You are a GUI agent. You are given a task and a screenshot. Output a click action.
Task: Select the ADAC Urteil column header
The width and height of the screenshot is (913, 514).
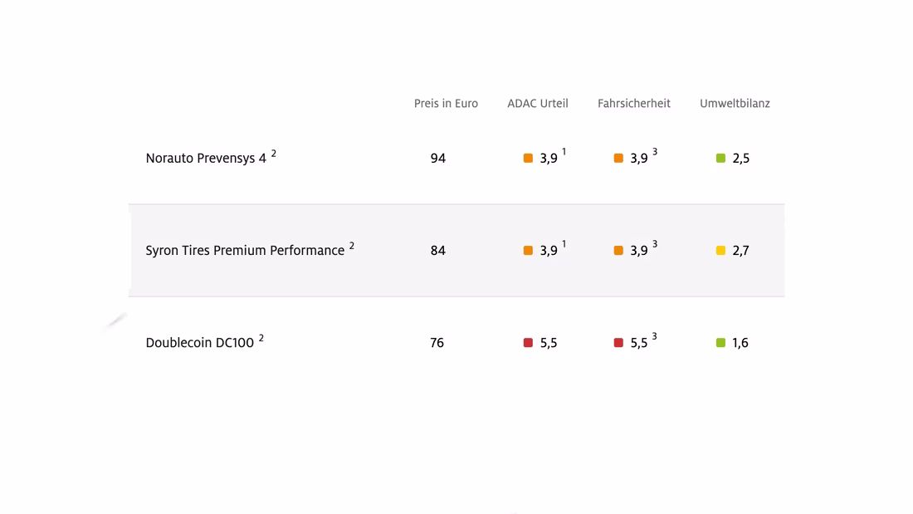coord(538,104)
